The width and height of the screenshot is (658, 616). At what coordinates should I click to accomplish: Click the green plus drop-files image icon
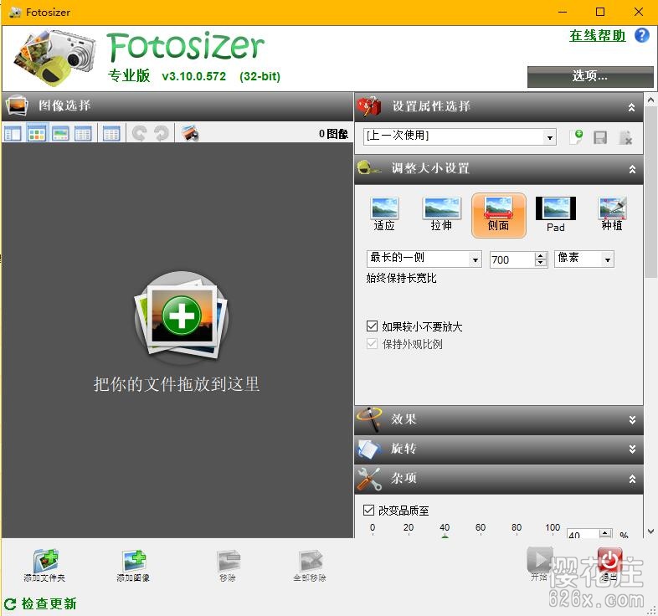tap(182, 319)
